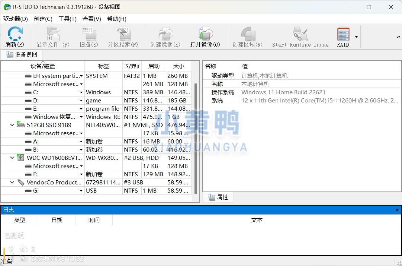Screen dimensions: 402x266
Task: Click the Show Files (显示文件) toolbar icon
Action: point(53,34)
